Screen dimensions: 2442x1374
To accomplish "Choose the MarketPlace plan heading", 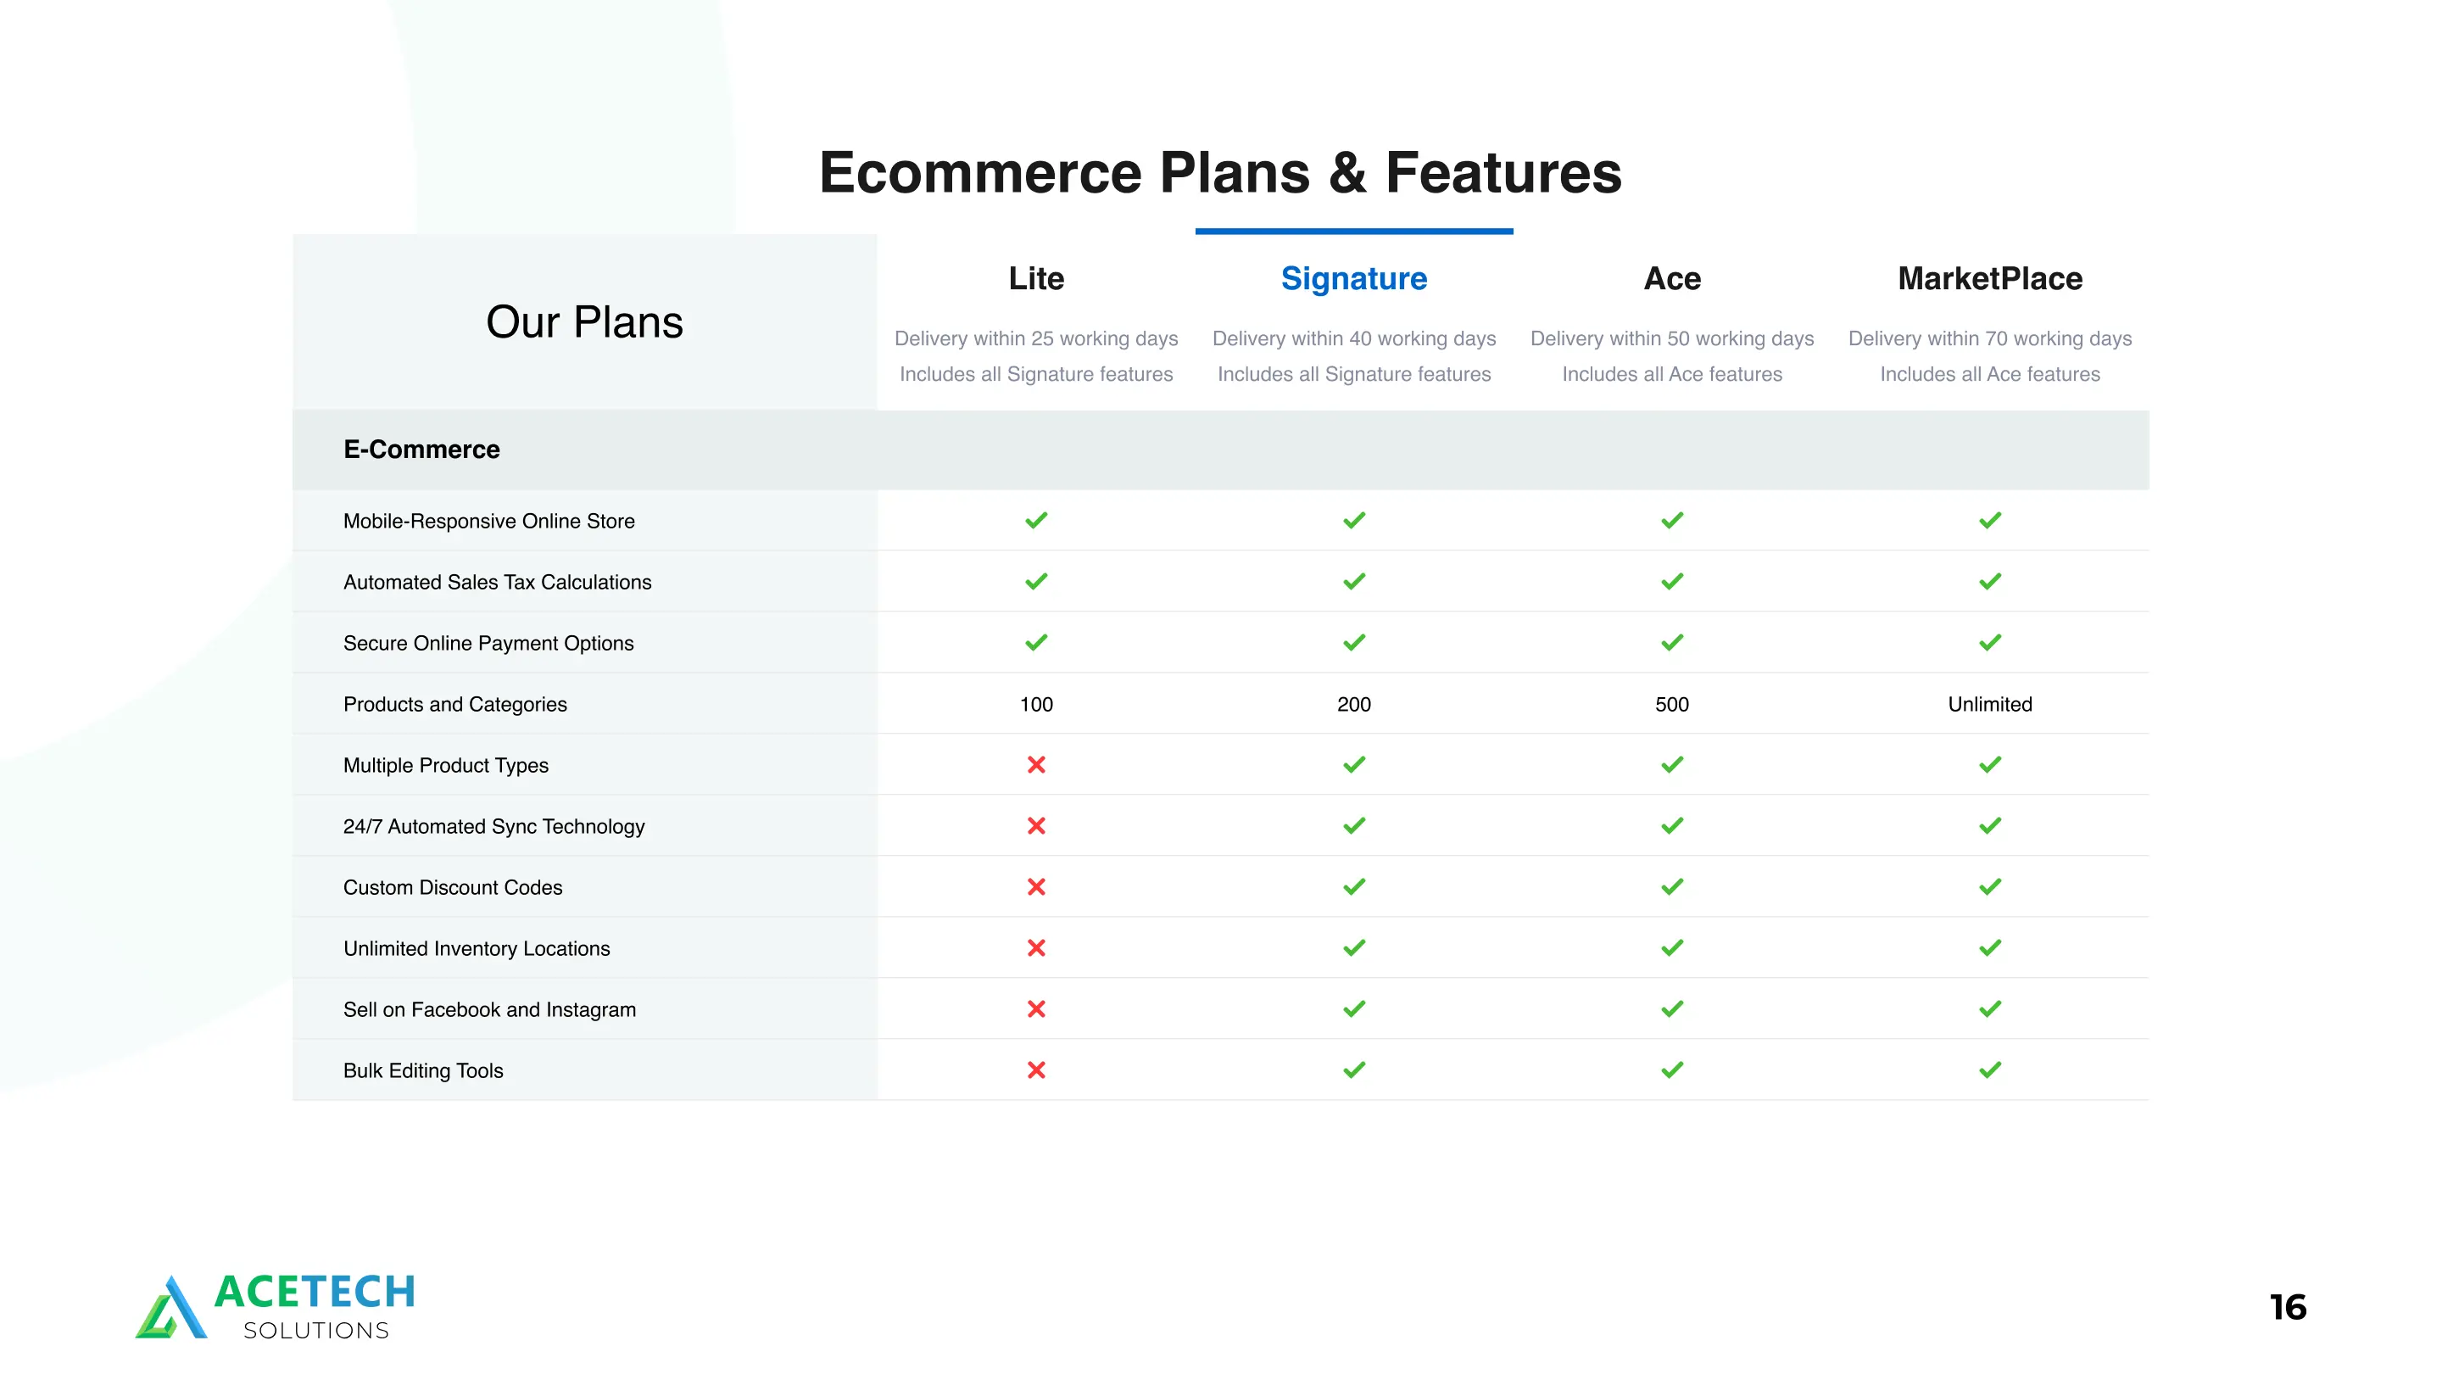I will (x=1990, y=279).
